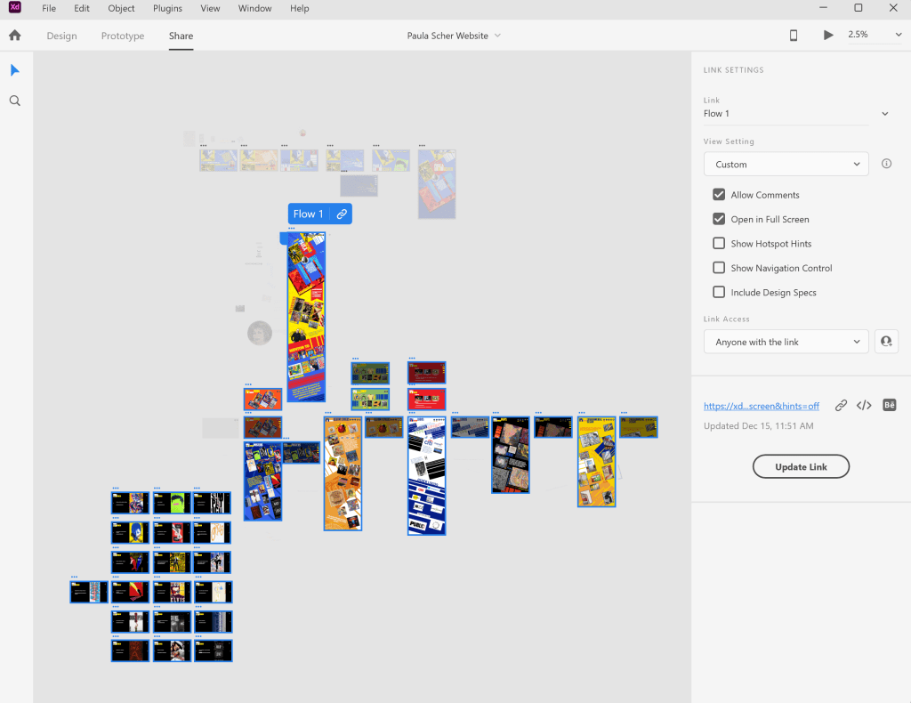Activate the Zoom magnifier tool
The height and width of the screenshot is (703, 911).
(x=15, y=101)
